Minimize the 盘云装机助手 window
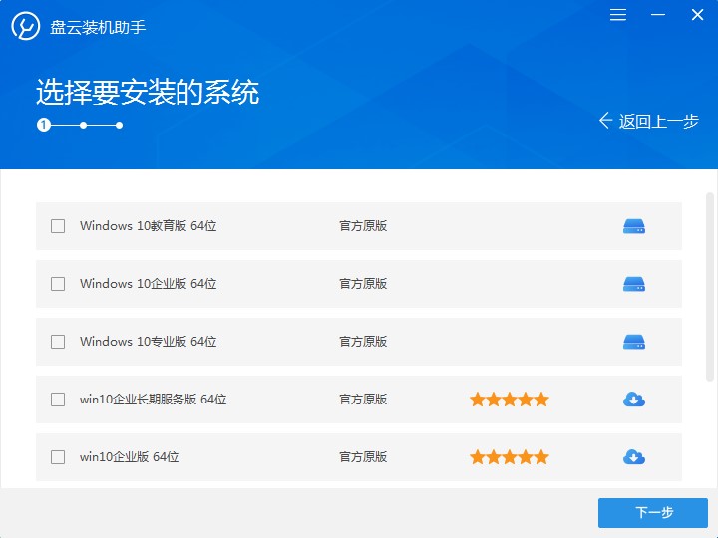The height and width of the screenshot is (538, 718). pos(658,15)
